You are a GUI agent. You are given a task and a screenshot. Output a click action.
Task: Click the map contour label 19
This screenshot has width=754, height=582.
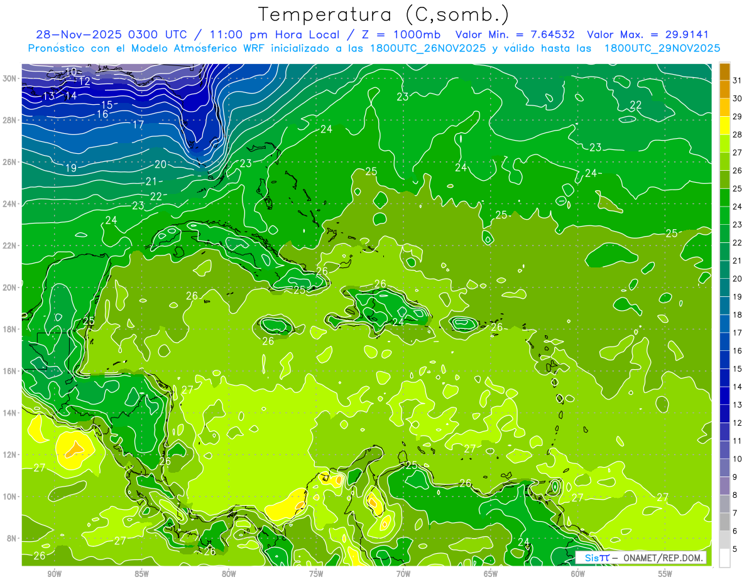pos(70,168)
